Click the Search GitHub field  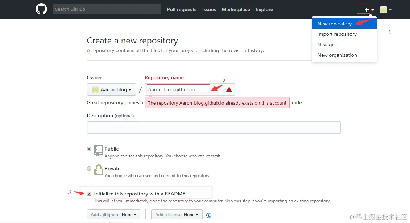tap(107, 9)
